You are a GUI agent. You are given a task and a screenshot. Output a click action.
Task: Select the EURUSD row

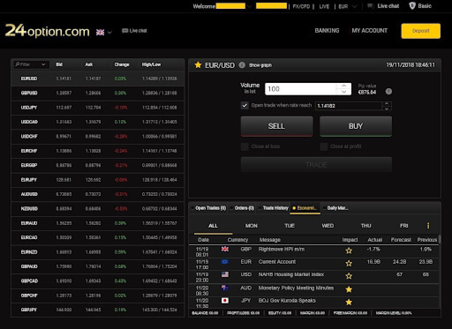click(x=98, y=79)
